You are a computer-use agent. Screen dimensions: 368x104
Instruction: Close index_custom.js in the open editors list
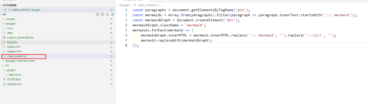pyautogui.click(x=5, y=10)
